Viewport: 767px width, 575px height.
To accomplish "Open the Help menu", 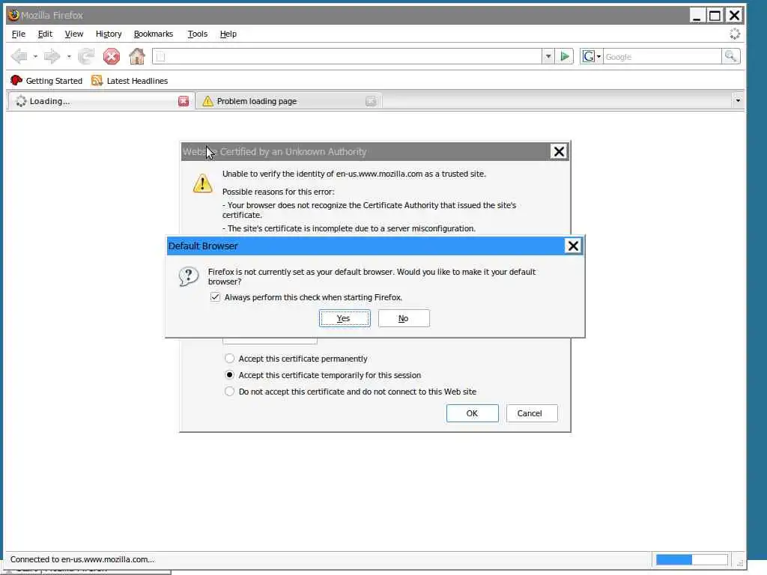I will pyautogui.click(x=228, y=34).
